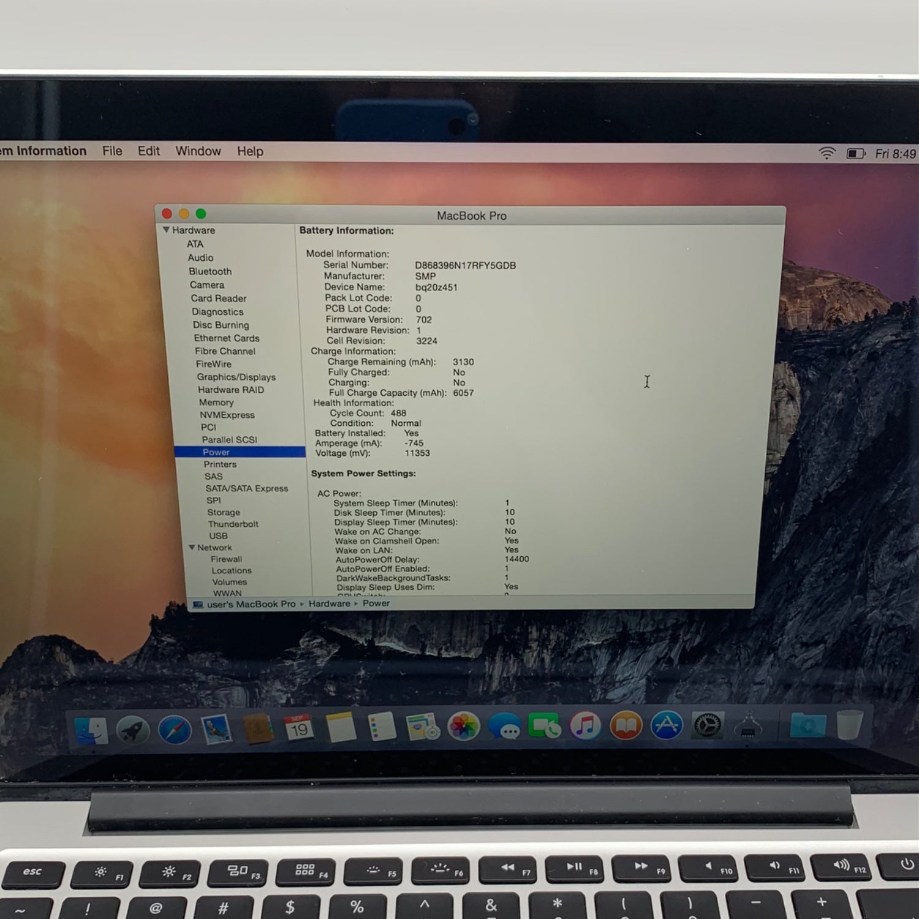Viewport: 919px width, 919px height.
Task: Click the Wi-Fi status icon
Action: pos(827,153)
